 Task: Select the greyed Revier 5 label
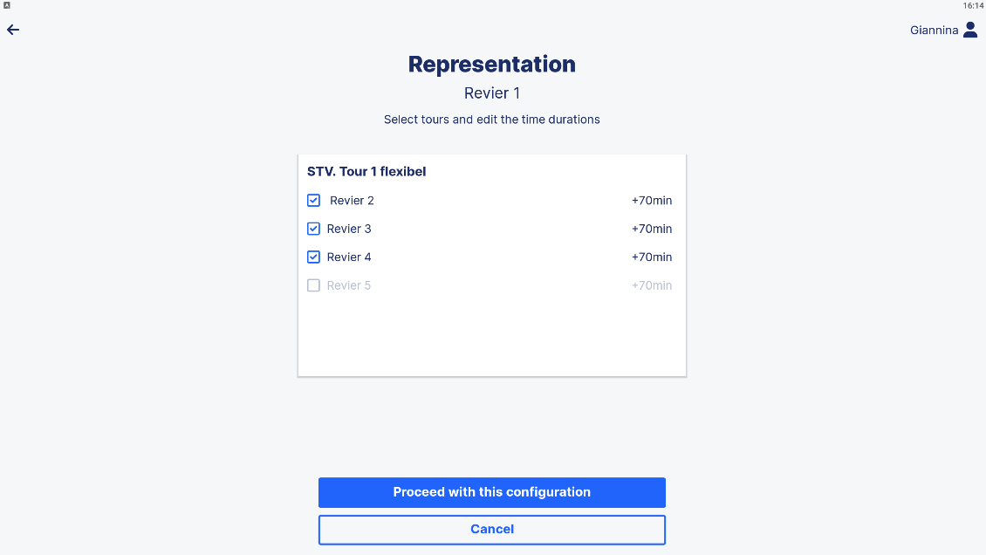[349, 285]
